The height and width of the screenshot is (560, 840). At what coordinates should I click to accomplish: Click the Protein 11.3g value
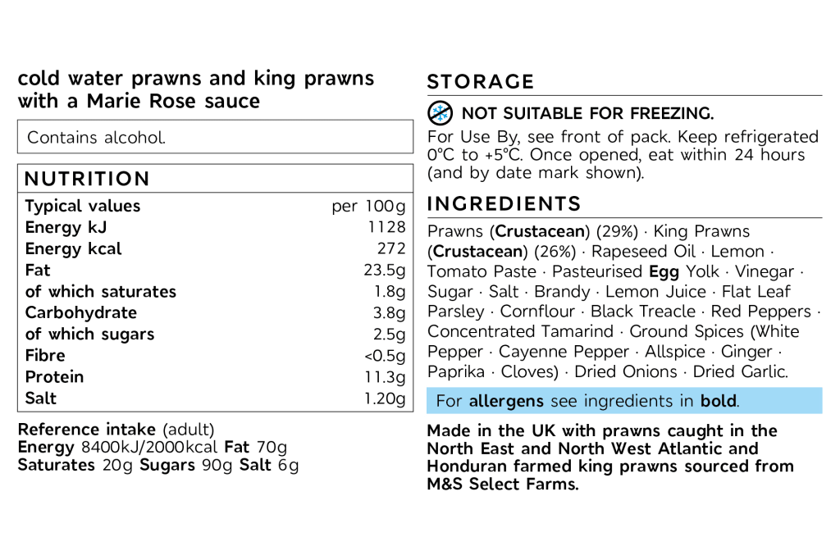coord(385,377)
